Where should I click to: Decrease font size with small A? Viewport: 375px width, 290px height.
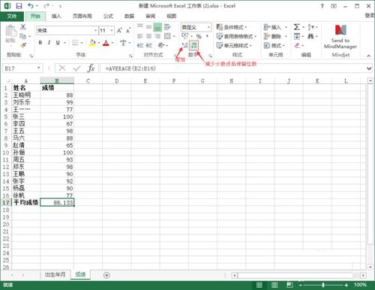[128, 31]
